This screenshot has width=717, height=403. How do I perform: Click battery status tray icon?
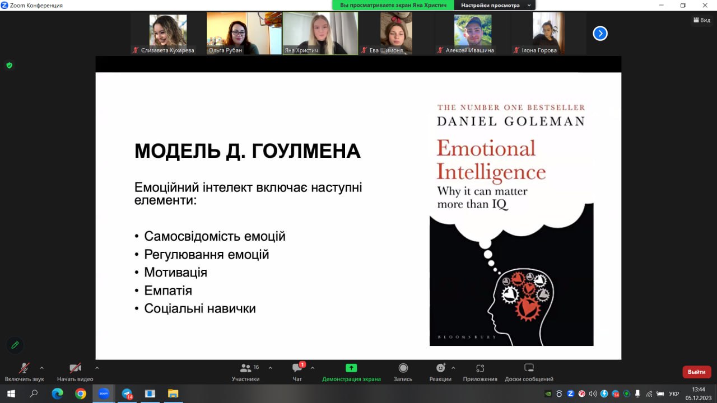660,393
